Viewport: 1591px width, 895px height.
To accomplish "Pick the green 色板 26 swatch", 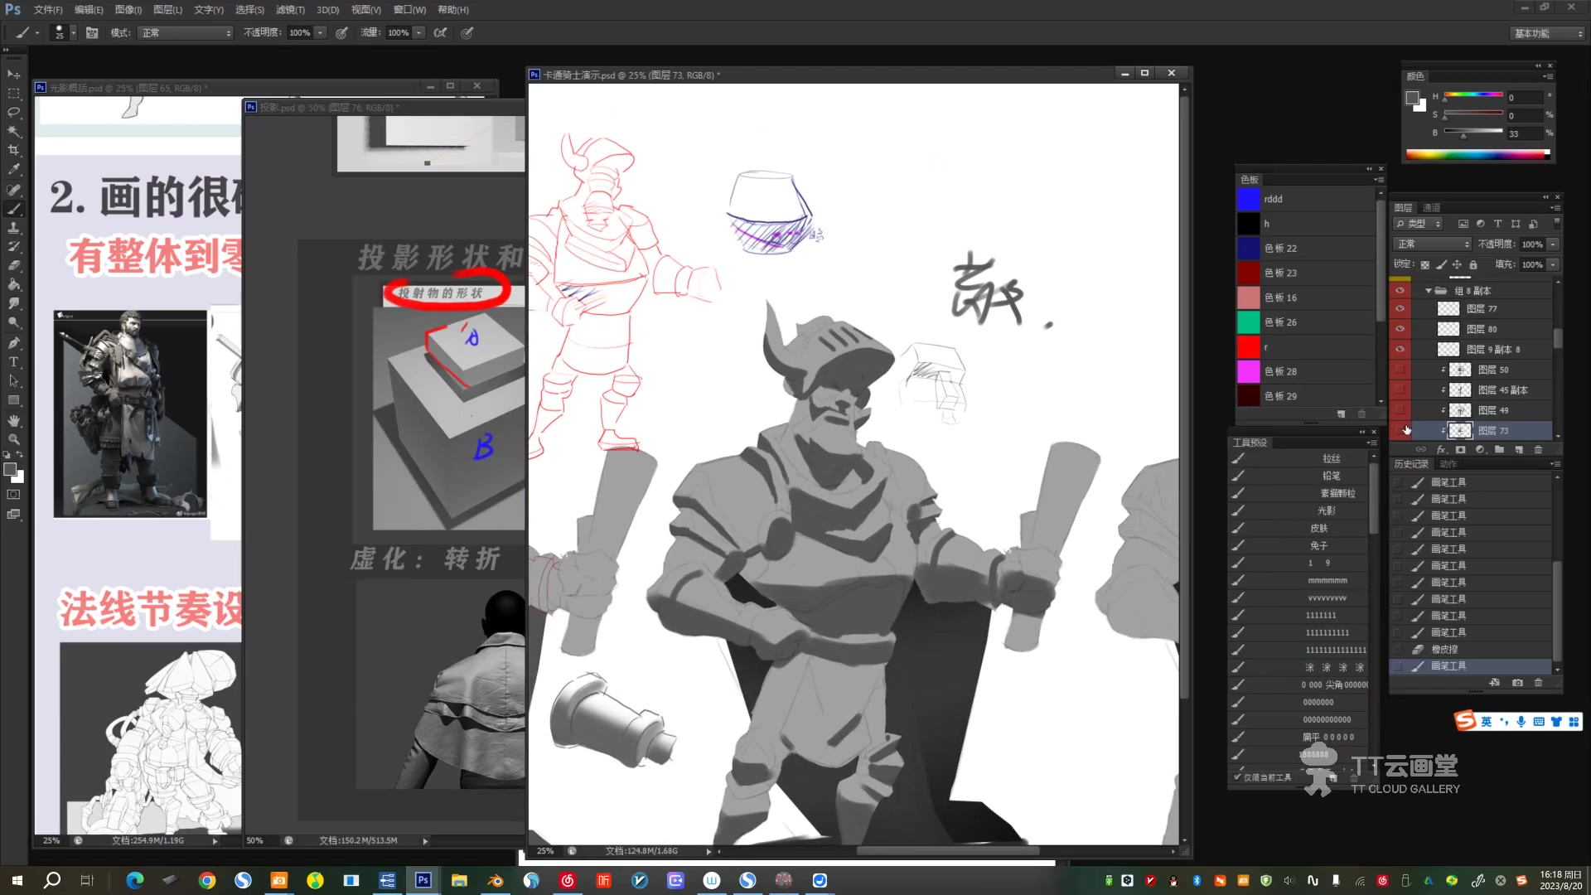I will pos(1248,322).
